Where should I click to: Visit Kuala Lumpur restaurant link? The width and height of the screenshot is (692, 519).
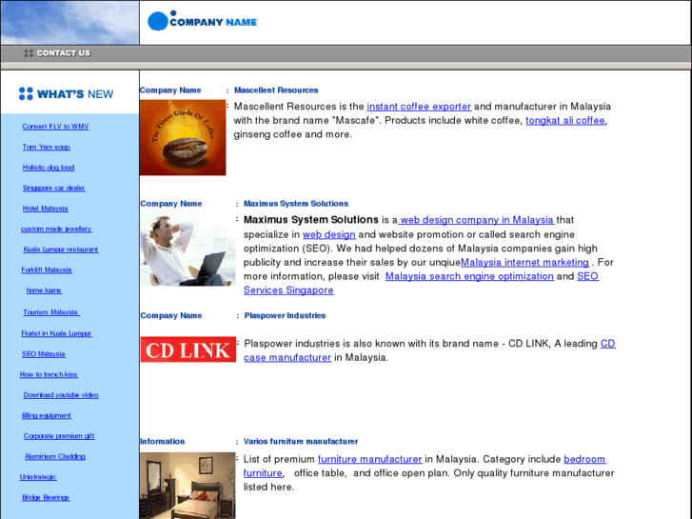[61, 250]
